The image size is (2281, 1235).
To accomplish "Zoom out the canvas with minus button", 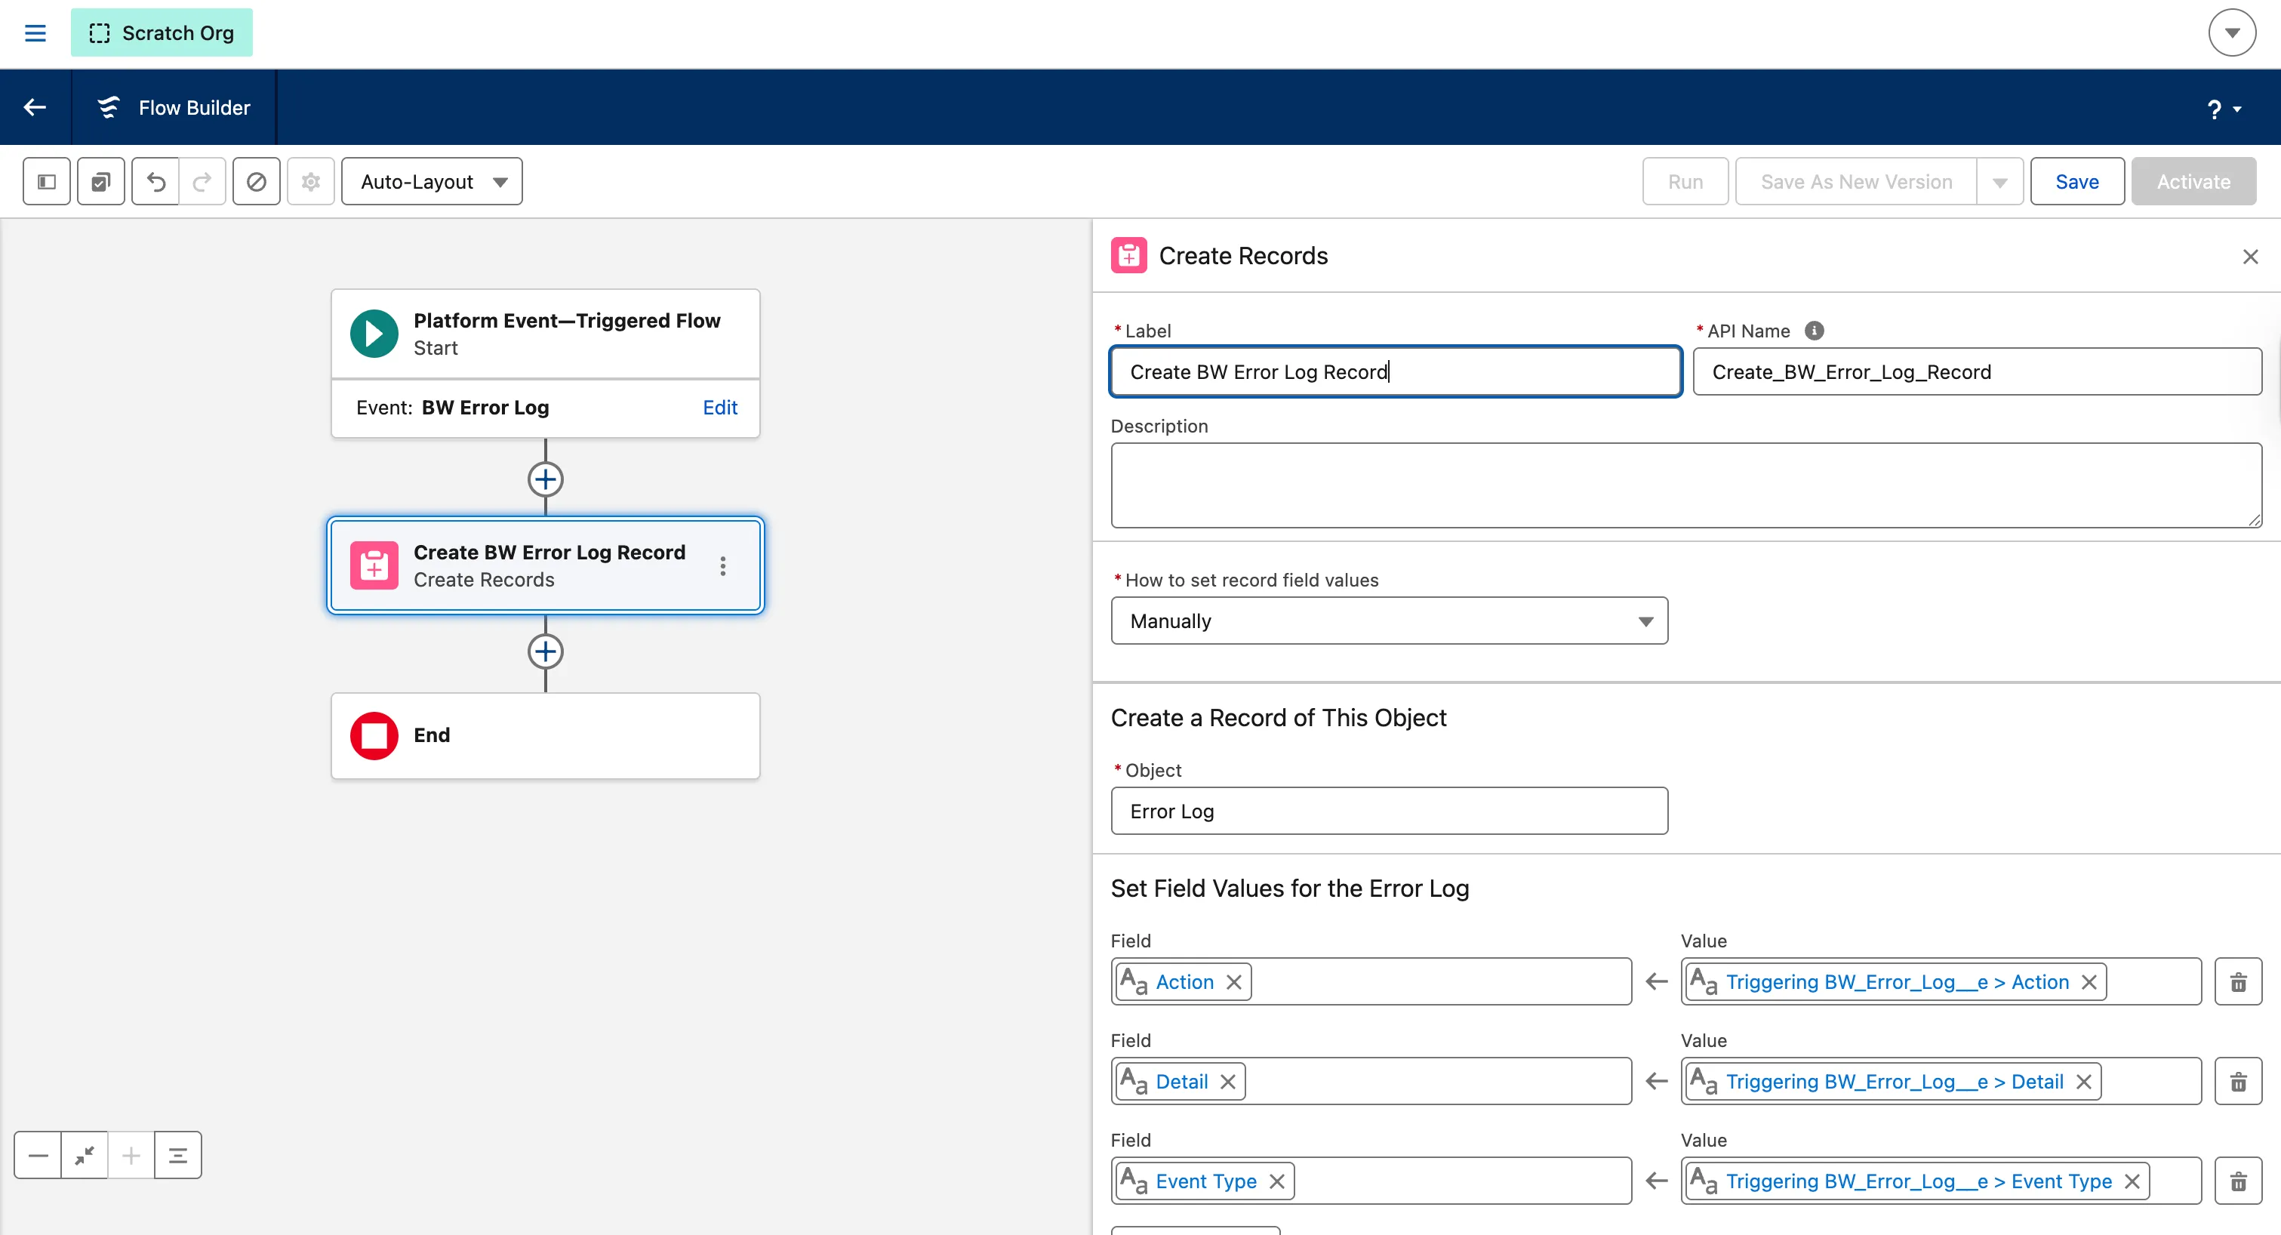I will [x=38, y=1154].
